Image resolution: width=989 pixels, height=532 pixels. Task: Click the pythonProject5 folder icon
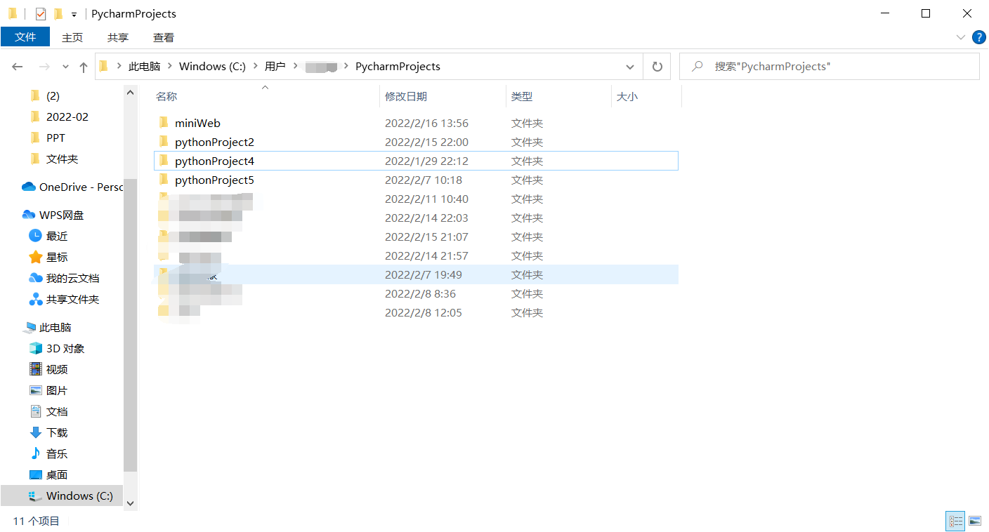point(164,180)
